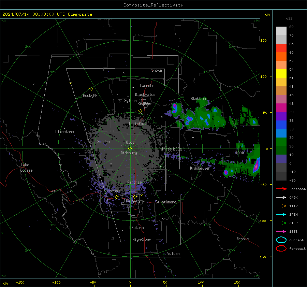The height and width of the screenshot is (287, 307).
Task: Click the magenta 18TS arrow icon
Action: (x=281, y=232)
